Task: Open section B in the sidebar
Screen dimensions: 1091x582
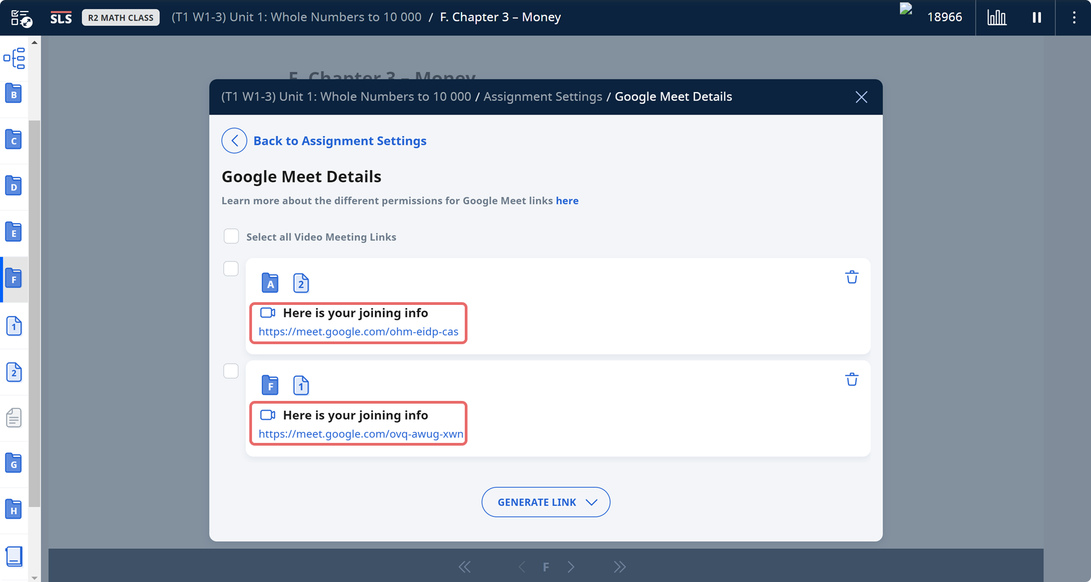Action: pos(14,94)
